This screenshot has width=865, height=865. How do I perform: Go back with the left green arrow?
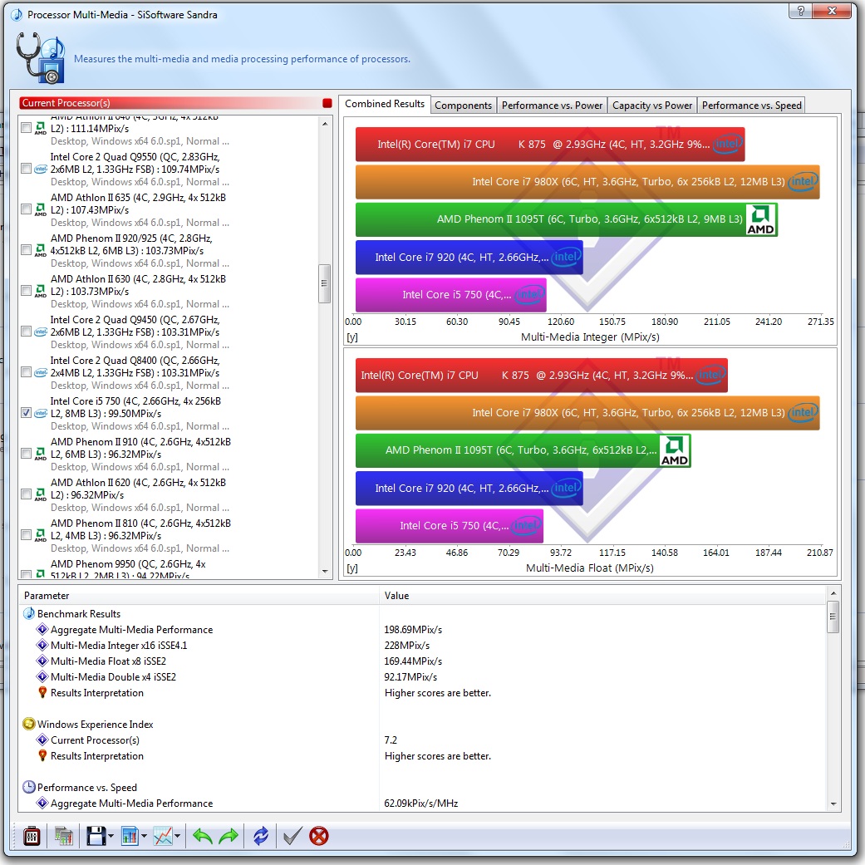(x=203, y=836)
